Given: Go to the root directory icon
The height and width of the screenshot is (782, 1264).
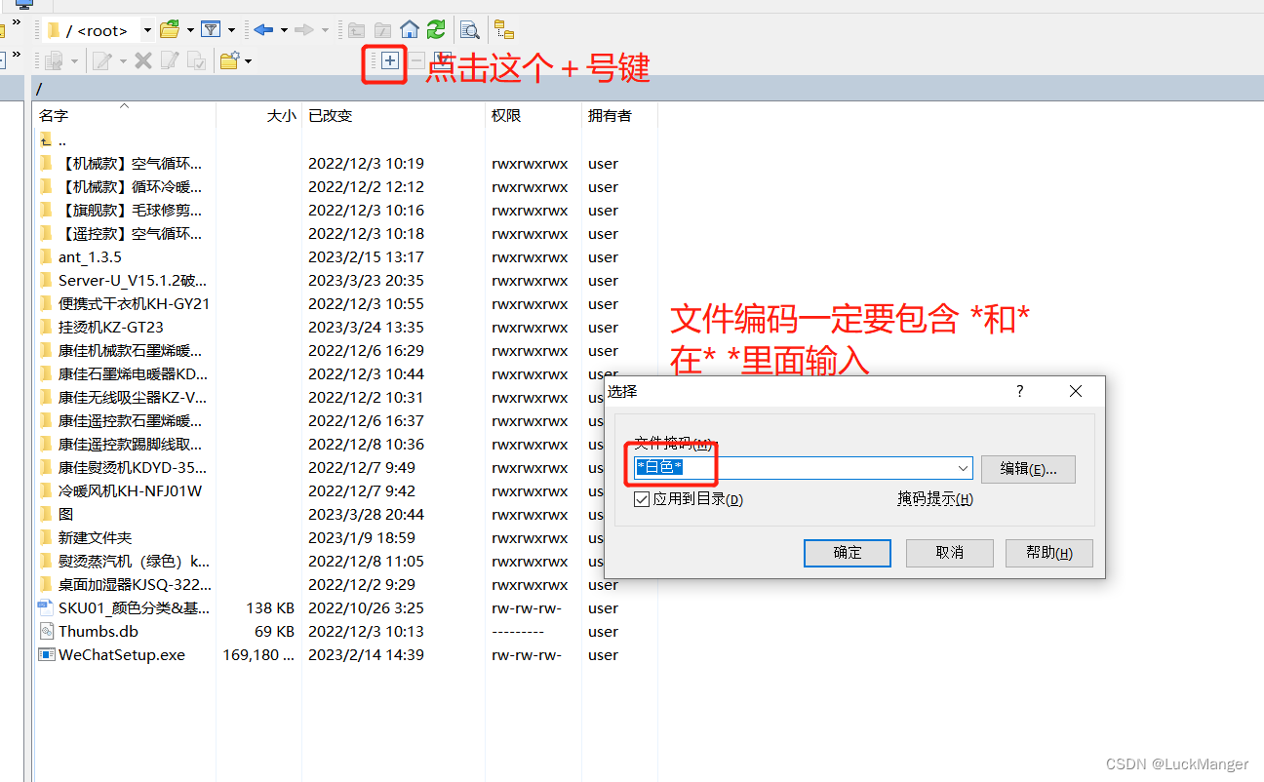Looking at the screenshot, I should (383, 30).
